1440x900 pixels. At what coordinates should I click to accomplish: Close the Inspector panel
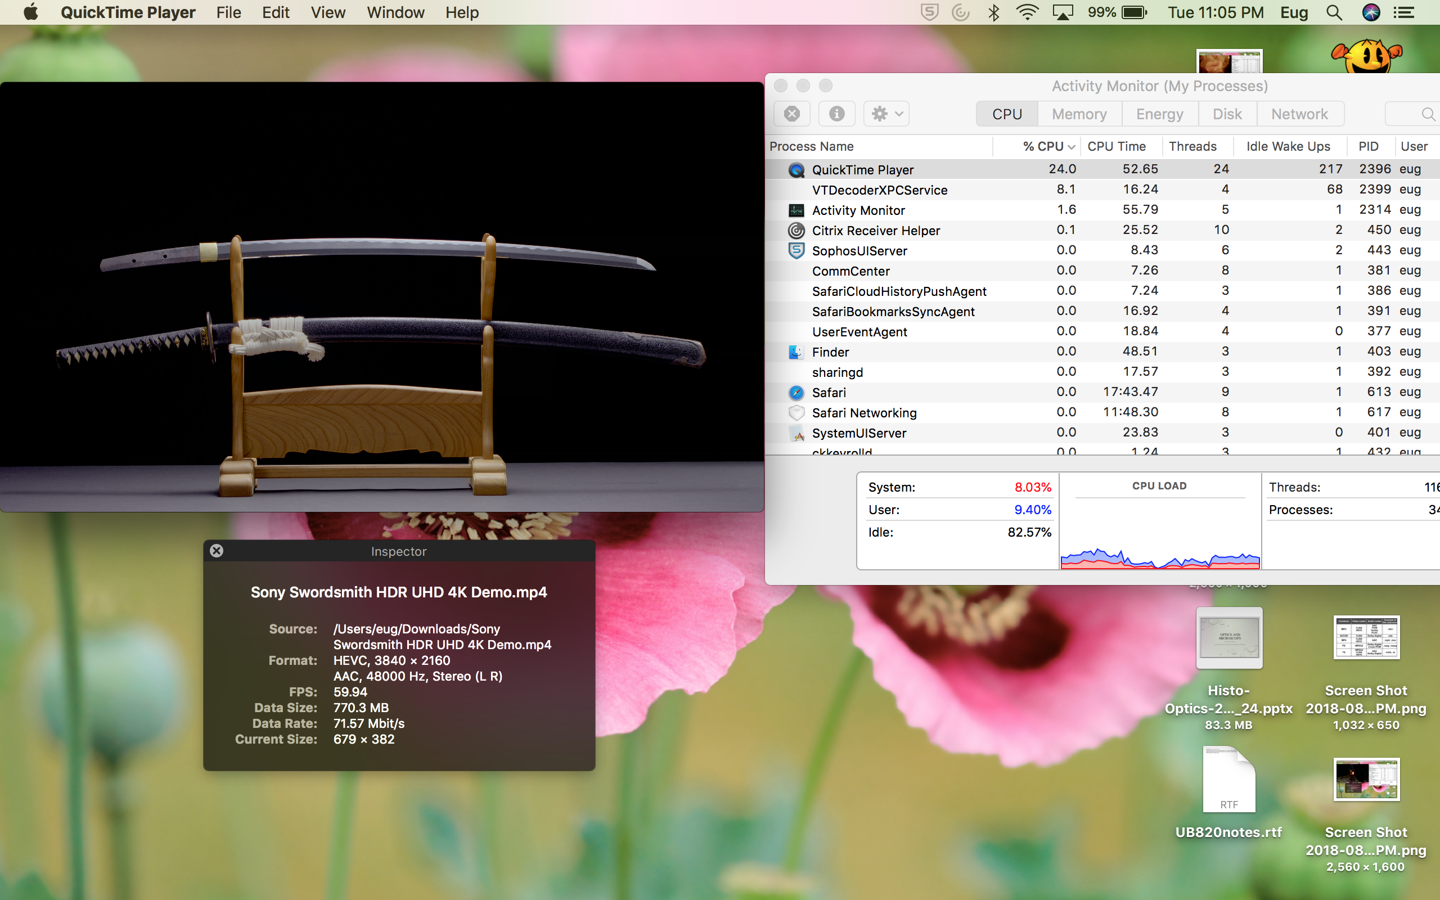pos(217,551)
